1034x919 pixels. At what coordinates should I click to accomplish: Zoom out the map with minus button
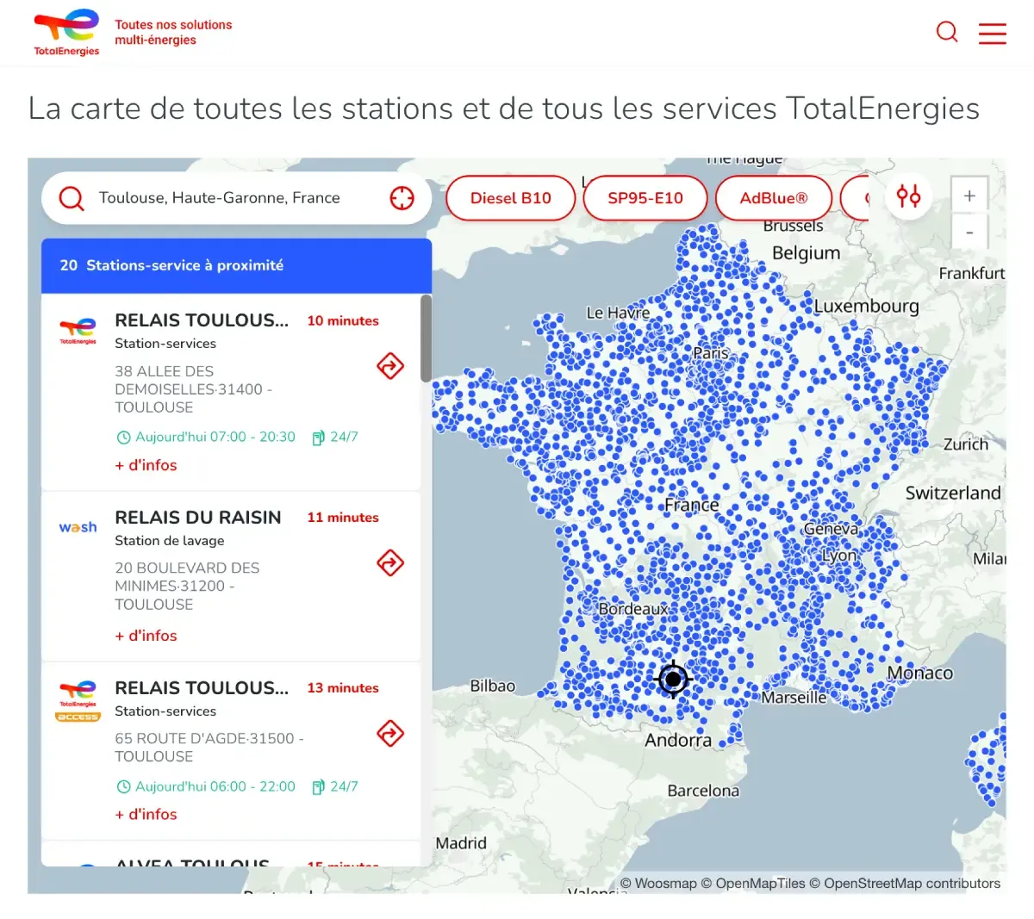tap(969, 233)
